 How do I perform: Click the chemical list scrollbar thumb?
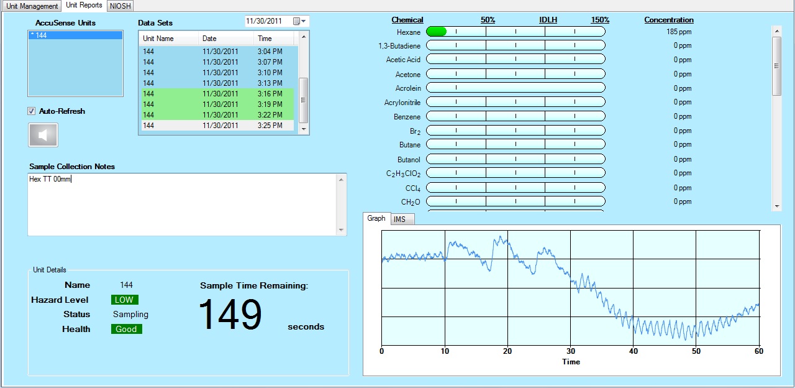[776, 65]
